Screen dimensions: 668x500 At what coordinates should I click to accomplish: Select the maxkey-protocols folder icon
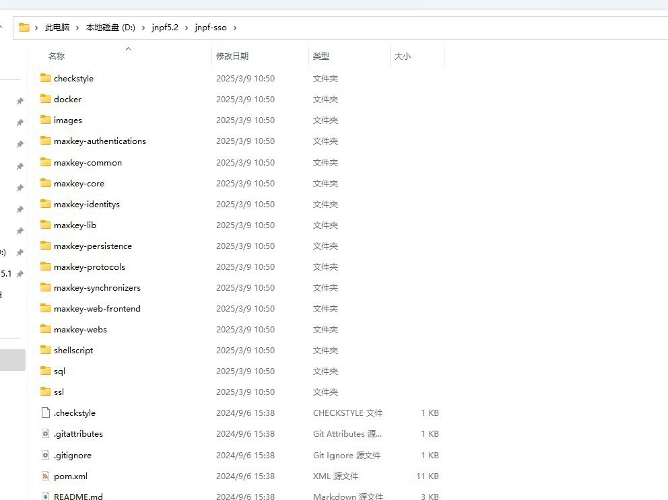point(46,266)
